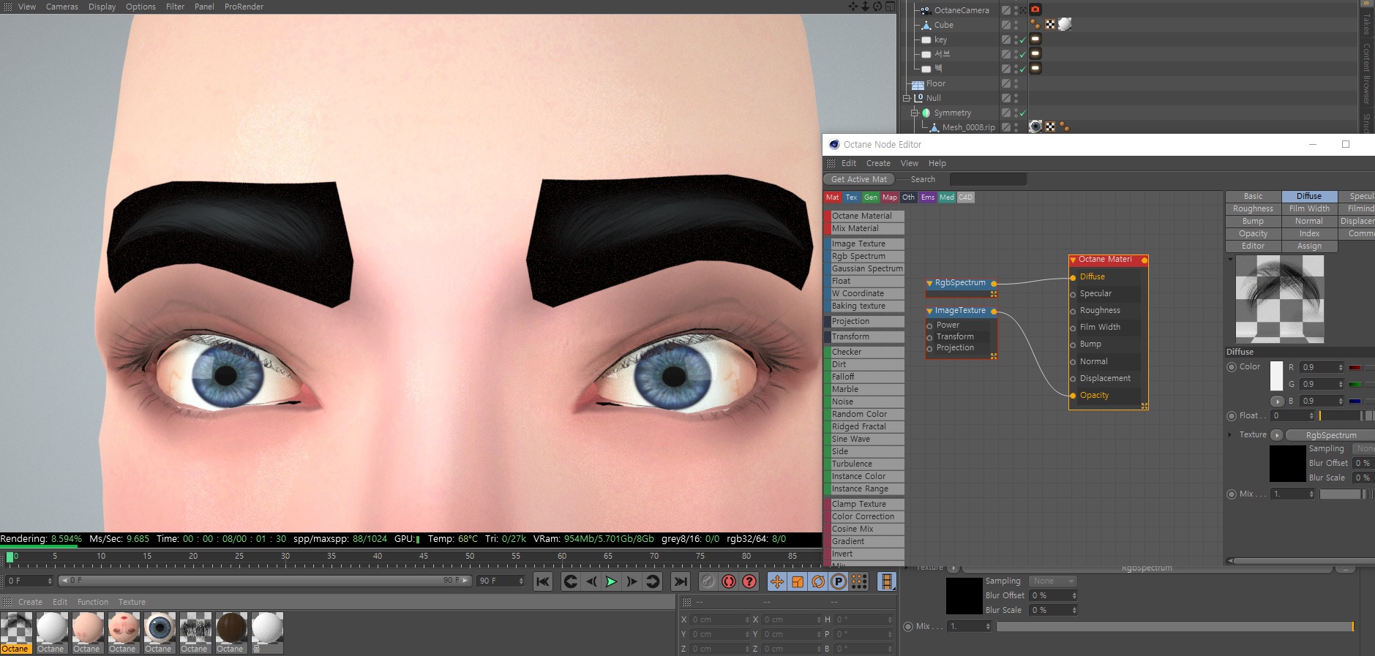Screen dimensions: 1375x656
Task: Toggle position keyframe recording arrows icon
Action: coord(776,581)
